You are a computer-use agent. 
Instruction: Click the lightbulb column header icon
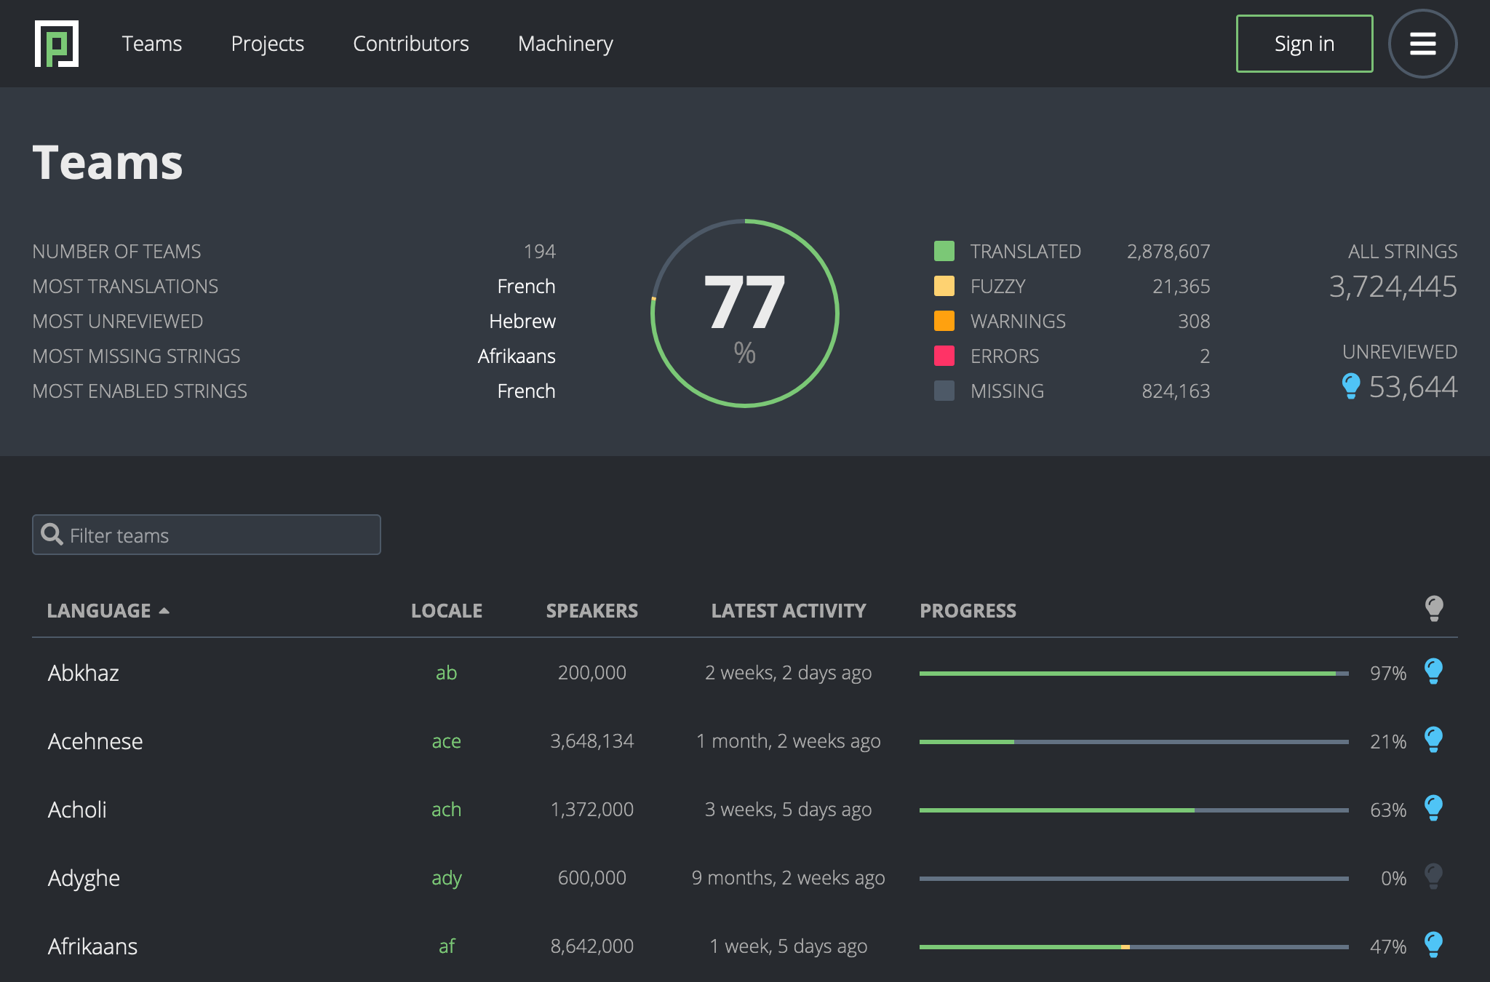tap(1433, 609)
